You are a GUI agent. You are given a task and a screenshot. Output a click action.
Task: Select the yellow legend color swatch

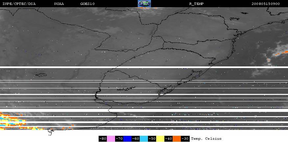(160, 139)
